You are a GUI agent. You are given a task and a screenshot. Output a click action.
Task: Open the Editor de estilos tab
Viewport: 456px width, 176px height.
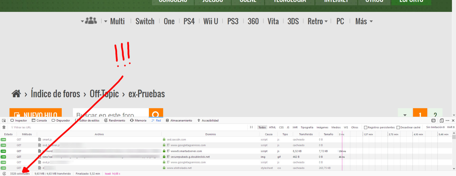click(87, 120)
